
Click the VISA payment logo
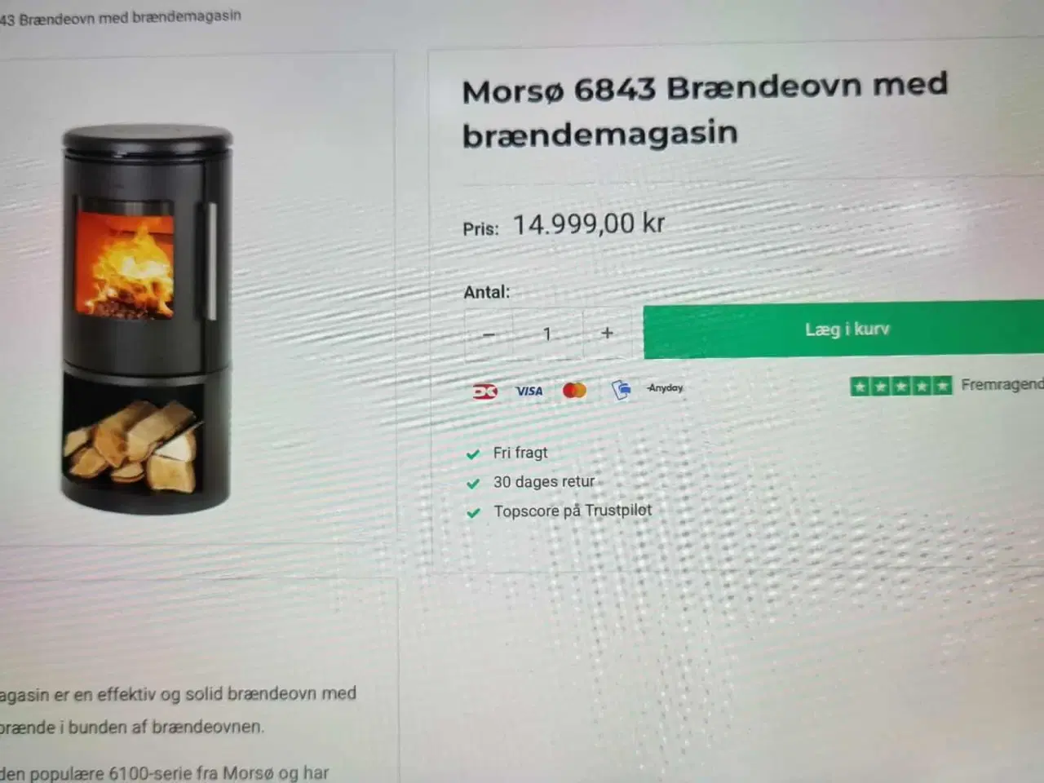(x=529, y=391)
